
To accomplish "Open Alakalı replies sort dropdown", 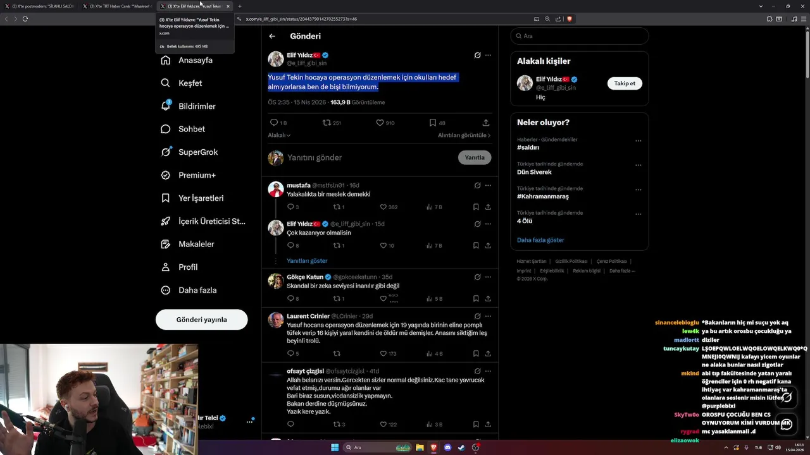I will pos(279,135).
